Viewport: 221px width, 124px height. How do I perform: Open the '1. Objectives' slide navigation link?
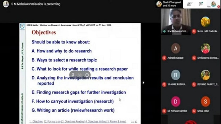36,121
